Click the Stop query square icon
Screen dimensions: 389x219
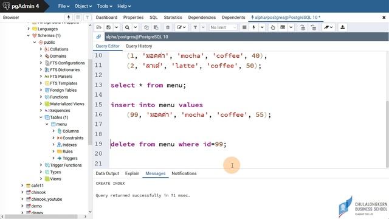tap(244, 27)
